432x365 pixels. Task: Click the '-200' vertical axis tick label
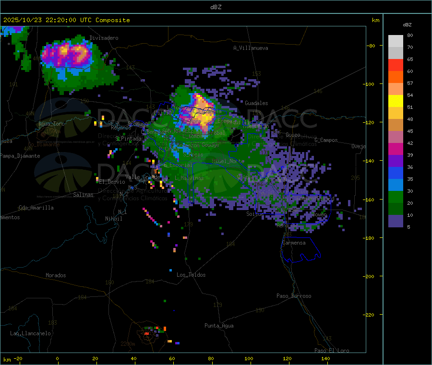pyautogui.click(x=370, y=276)
